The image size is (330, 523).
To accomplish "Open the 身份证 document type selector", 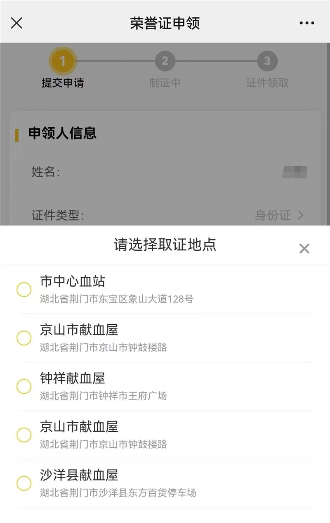I will tap(273, 215).
